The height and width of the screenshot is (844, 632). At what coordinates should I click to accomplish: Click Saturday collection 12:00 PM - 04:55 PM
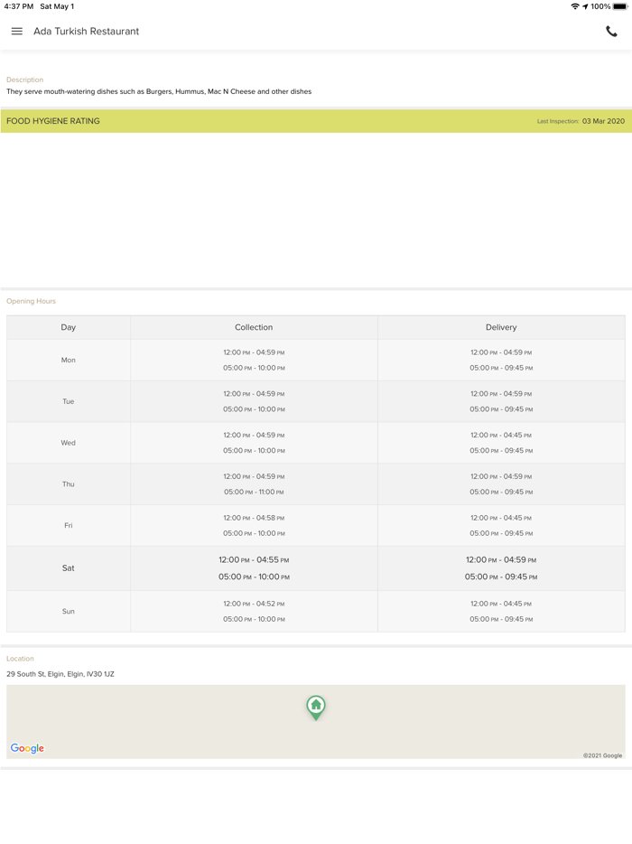coord(254,559)
